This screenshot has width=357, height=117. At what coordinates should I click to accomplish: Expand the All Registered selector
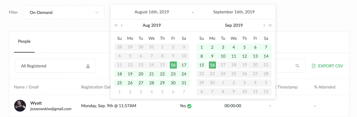56,66
